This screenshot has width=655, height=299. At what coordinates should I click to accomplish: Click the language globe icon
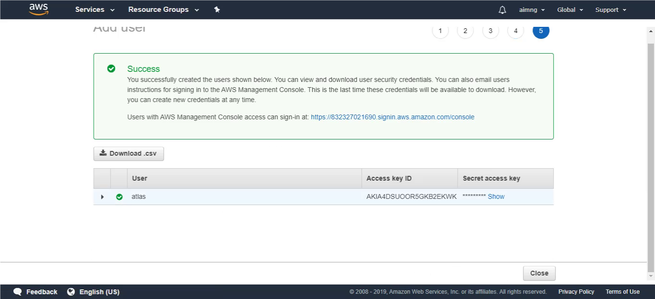[x=71, y=292]
